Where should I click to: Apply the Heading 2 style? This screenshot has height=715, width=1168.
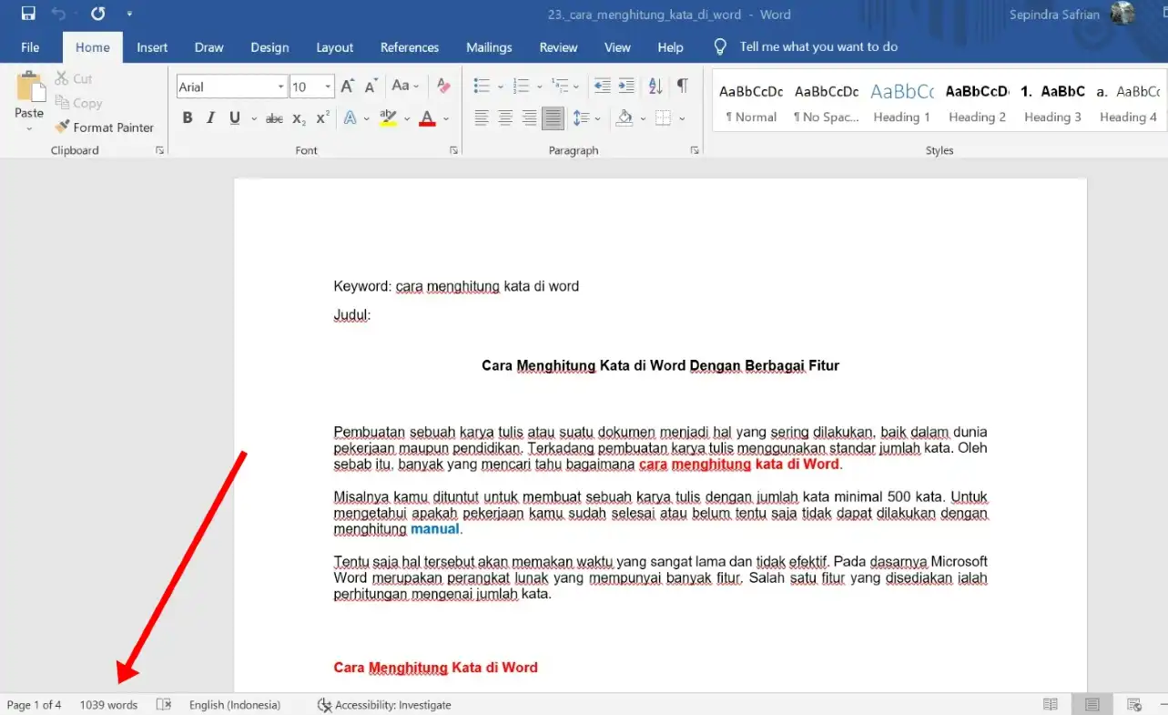978,103
